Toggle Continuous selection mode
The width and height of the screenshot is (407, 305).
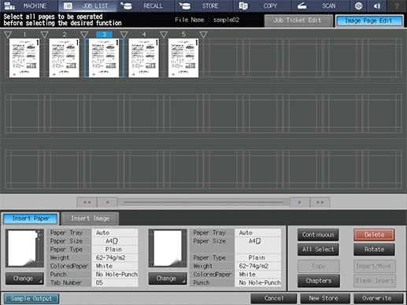point(318,235)
